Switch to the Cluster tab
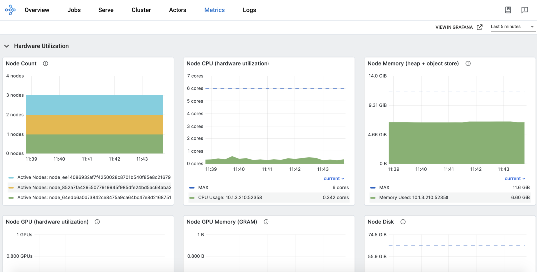 [x=141, y=10]
